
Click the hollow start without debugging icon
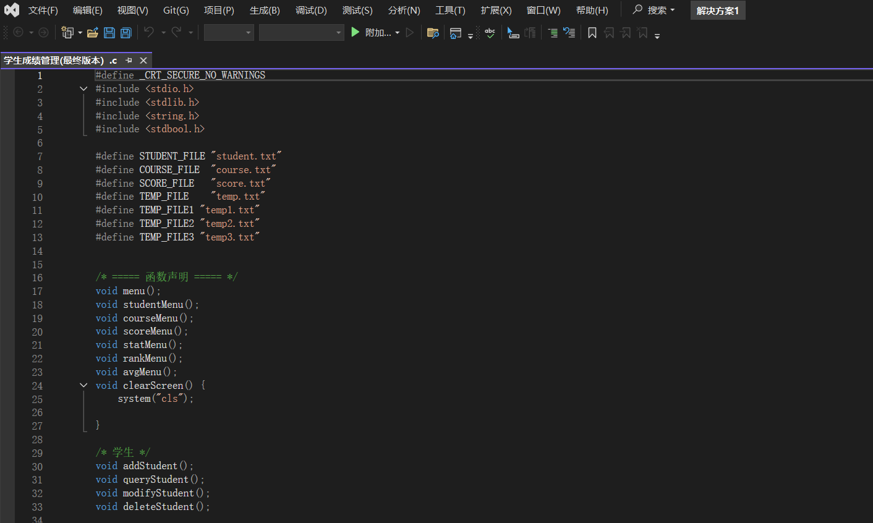pos(410,32)
